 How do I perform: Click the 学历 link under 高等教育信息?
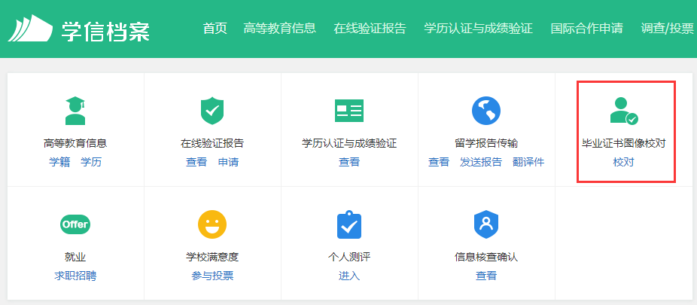pyautogui.click(x=91, y=162)
